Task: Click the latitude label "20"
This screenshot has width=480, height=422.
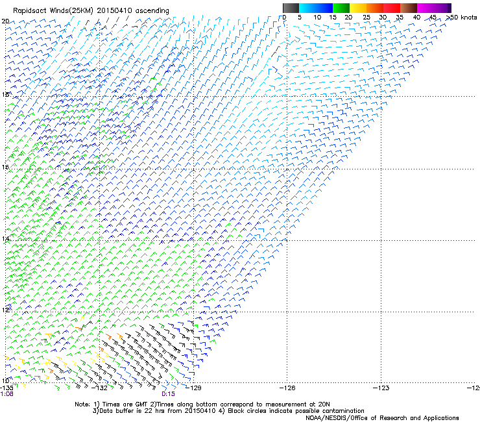Action: (5, 21)
